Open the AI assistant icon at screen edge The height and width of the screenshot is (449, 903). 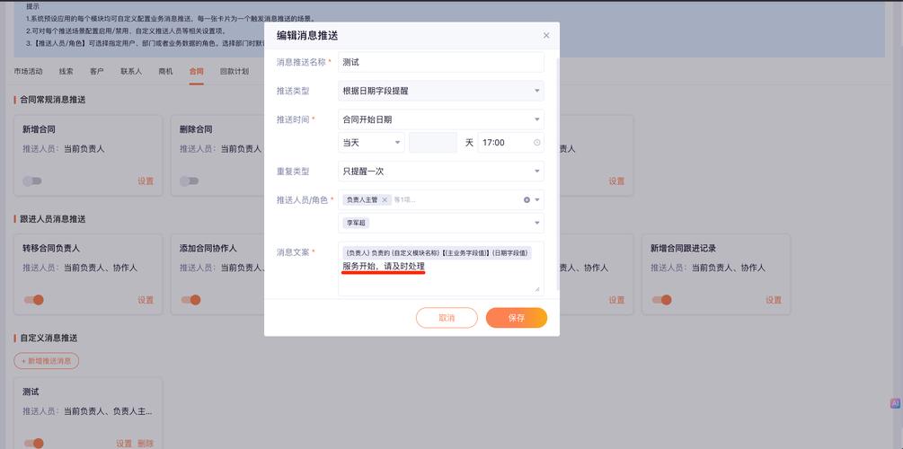click(895, 403)
